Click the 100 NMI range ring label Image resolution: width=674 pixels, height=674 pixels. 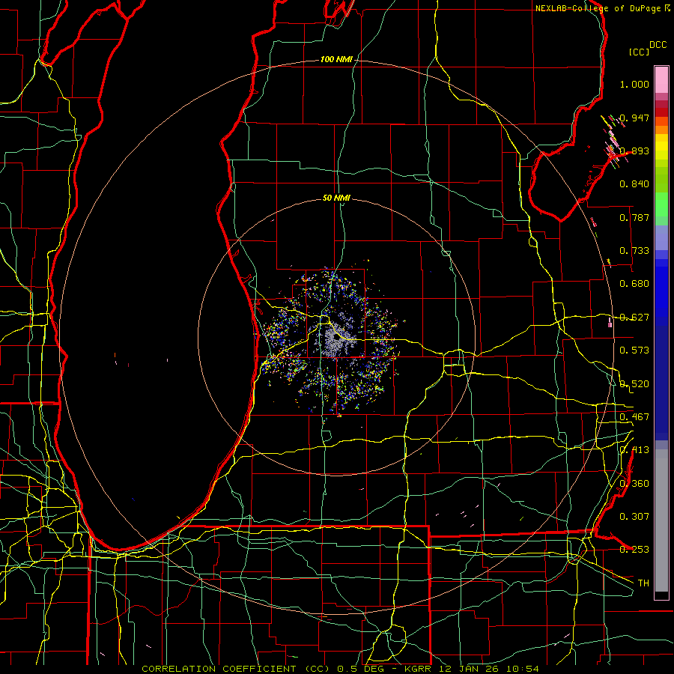(336, 59)
